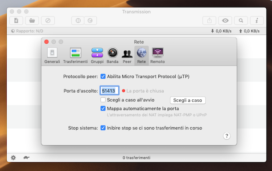Click the download speed 0,0 KB/s indicator
Screen dimensions: 272x171
coord(221,31)
